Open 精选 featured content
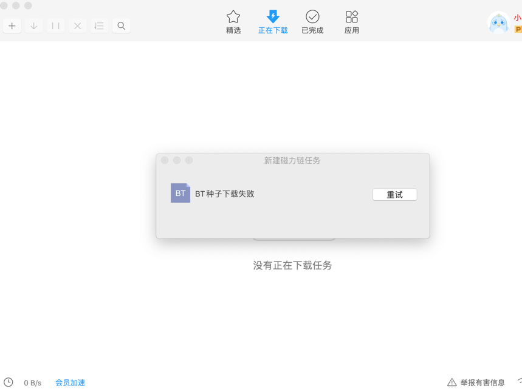 click(233, 21)
